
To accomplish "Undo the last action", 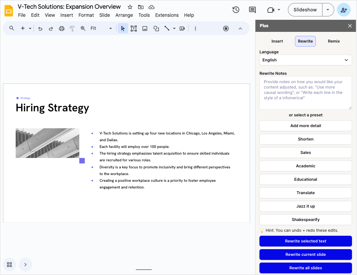I will click(40, 29).
